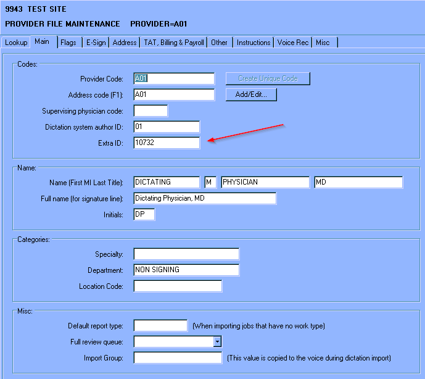425x379 pixels.
Task: Open the TAT, Billing & Payroll tab
Action: [173, 43]
